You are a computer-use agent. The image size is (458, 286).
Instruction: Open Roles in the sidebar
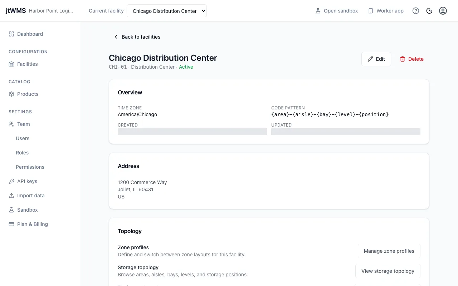tap(22, 153)
